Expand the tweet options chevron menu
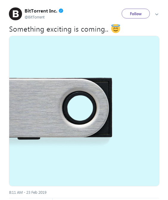This screenshot has height=200, width=168. (157, 14)
